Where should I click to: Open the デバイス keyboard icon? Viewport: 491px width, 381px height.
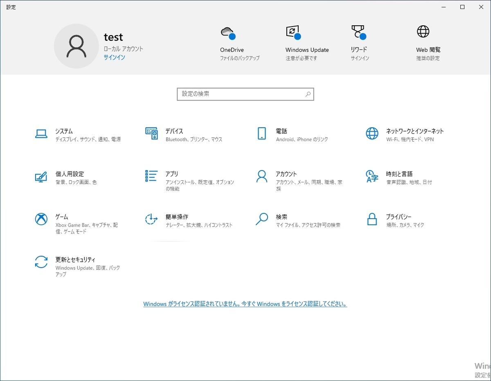[x=151, y=134]
